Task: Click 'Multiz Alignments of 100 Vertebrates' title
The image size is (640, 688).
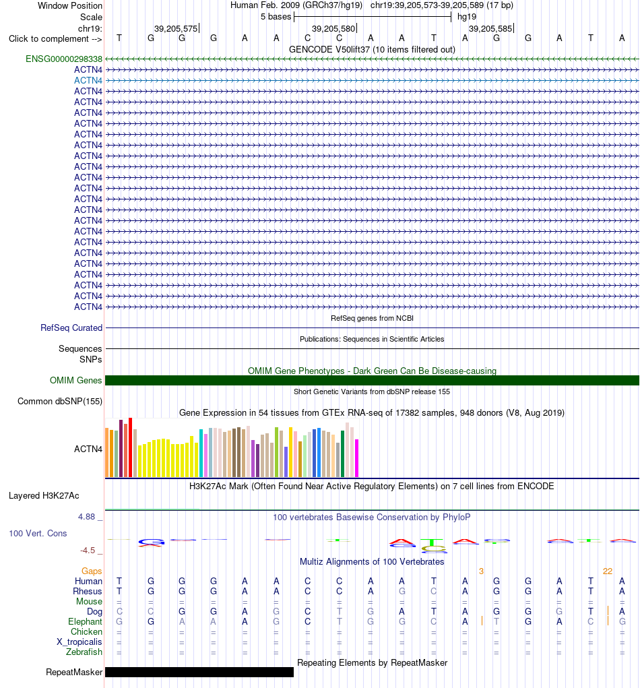Action: [372, 561]
